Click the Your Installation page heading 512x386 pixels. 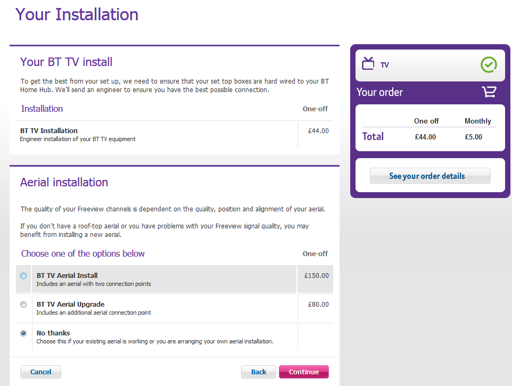click(77, 14)
